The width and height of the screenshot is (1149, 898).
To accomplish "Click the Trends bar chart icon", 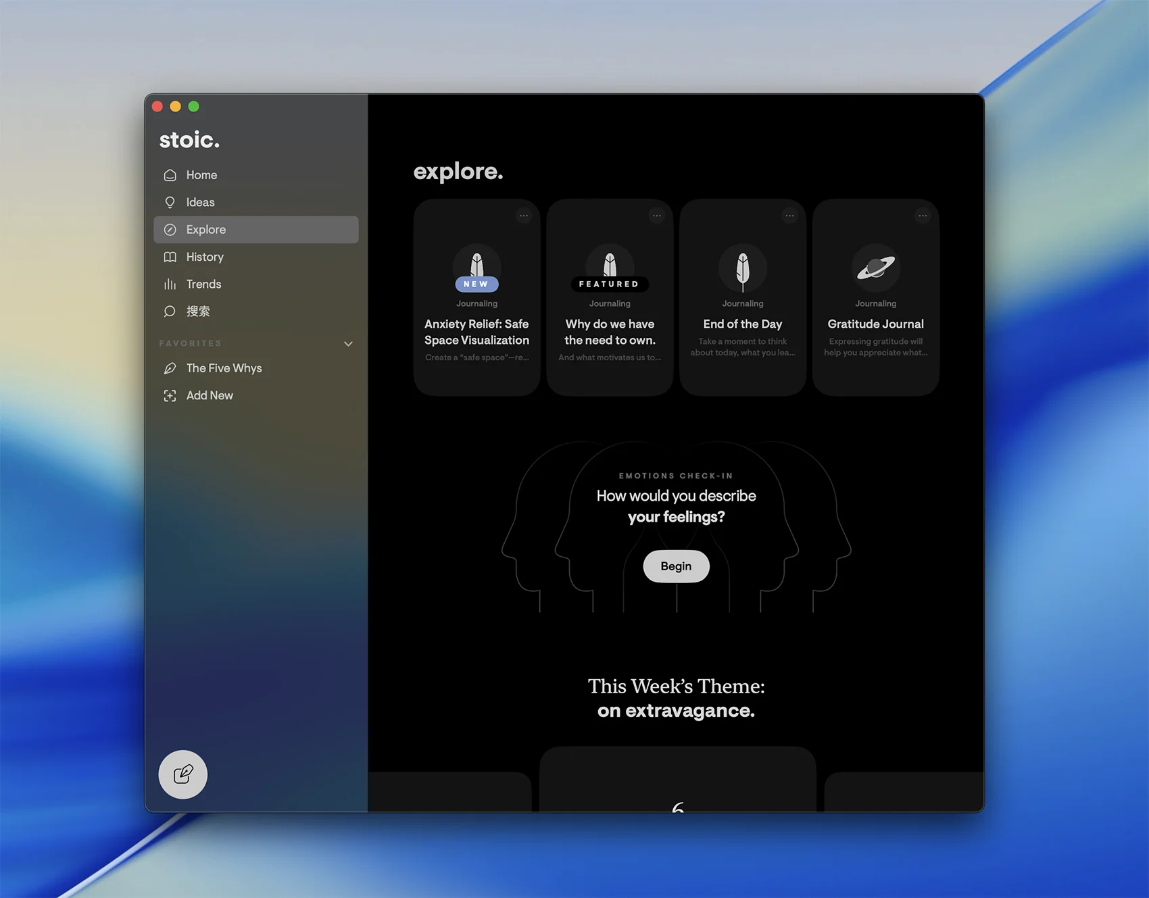I will pos(170,284).
